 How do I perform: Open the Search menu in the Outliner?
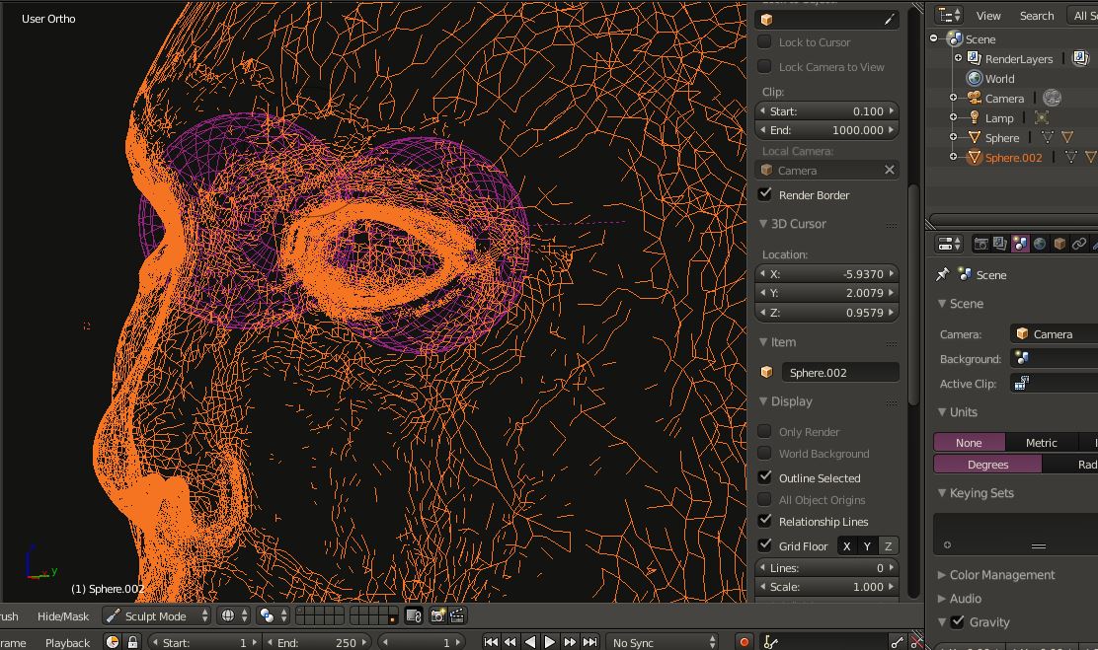(1037, 15)
